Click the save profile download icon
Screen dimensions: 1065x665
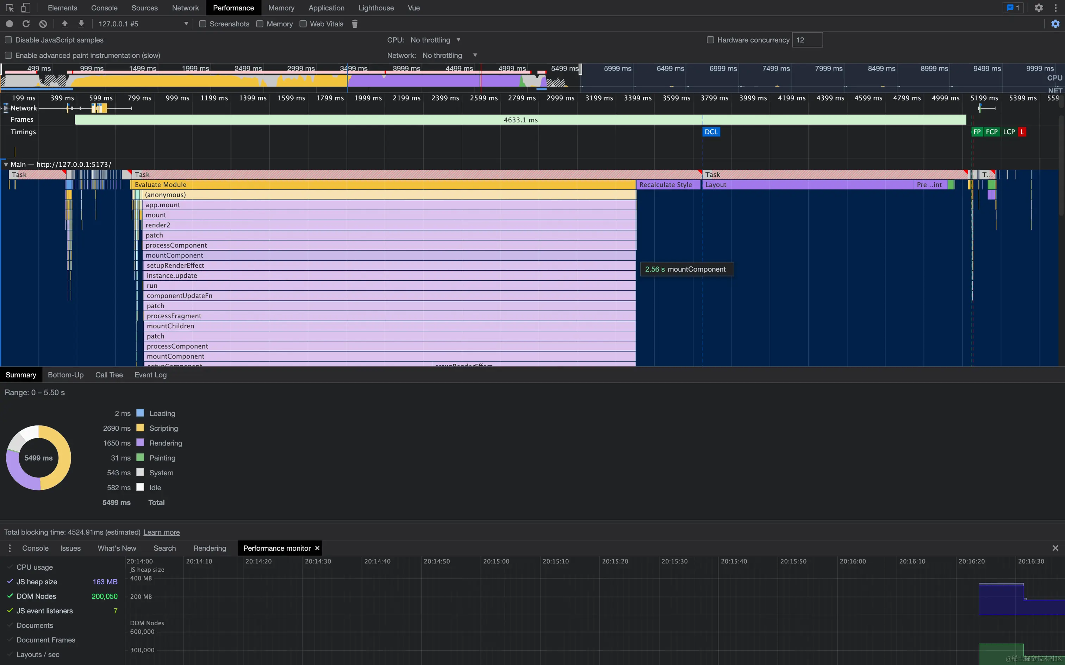(x=81, y=24)
